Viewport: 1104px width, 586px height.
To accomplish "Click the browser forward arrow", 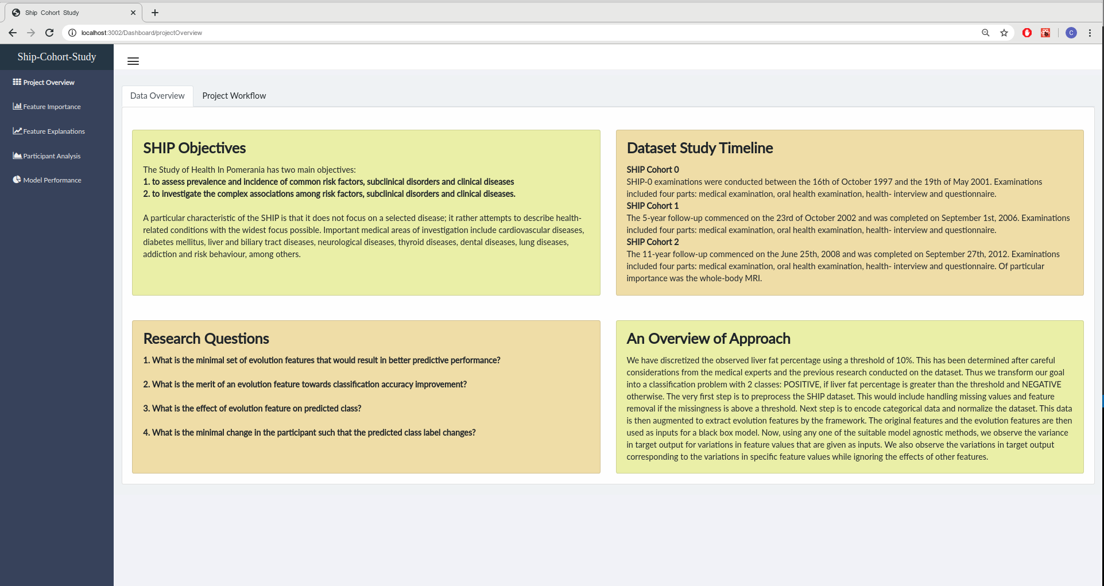I will click(x=31, y=33).
